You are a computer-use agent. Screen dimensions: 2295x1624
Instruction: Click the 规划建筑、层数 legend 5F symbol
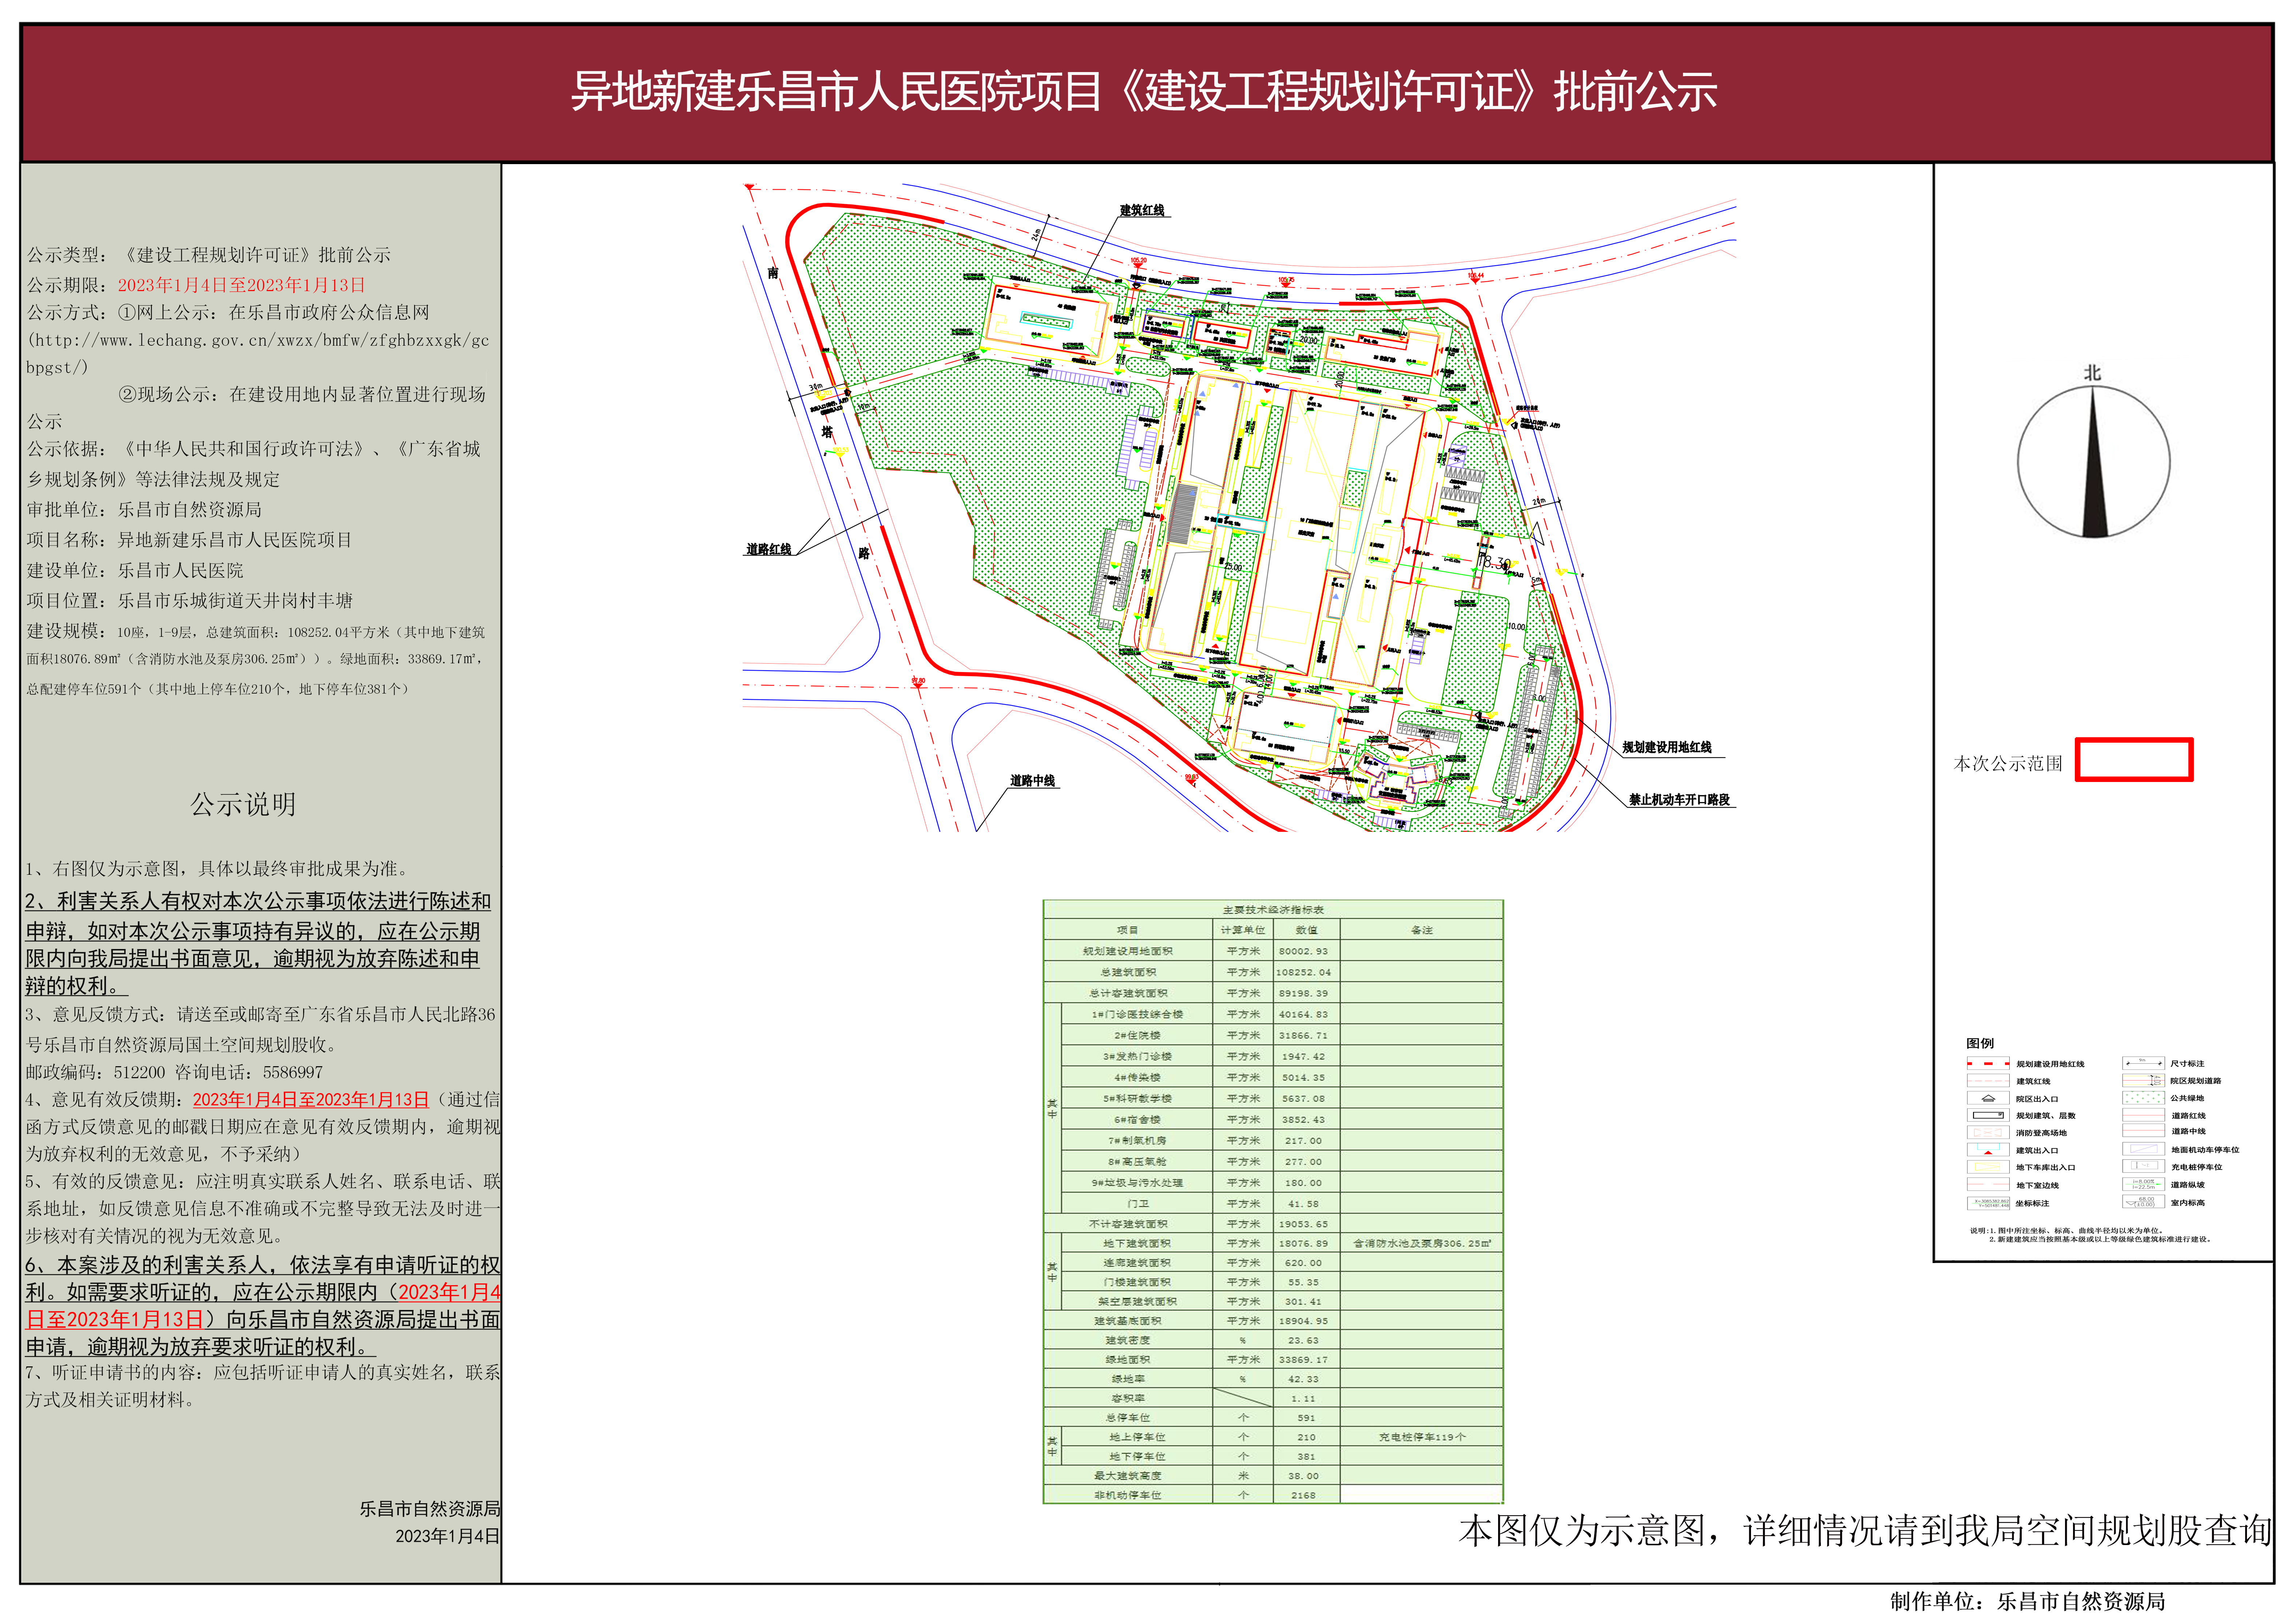point(1988,1115)
